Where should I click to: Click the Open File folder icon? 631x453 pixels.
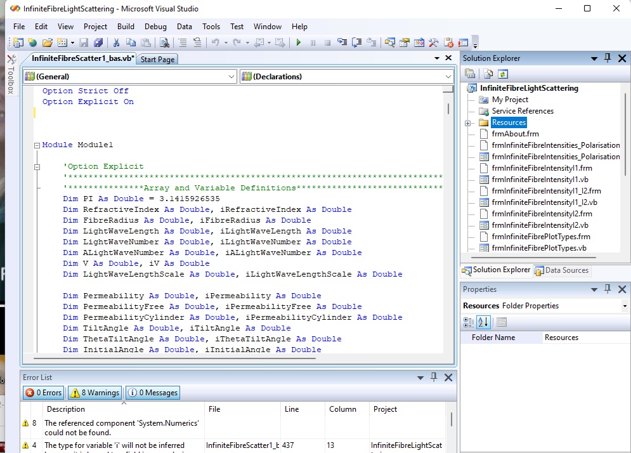click(48, 43)
